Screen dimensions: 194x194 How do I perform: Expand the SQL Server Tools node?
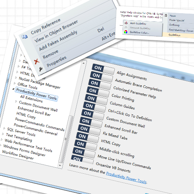point(4,128)
